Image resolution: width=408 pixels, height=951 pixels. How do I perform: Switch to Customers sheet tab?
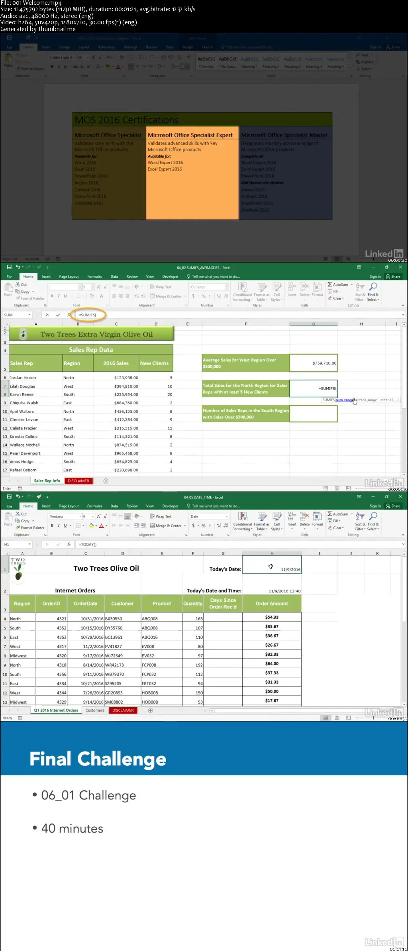[95, 710]
